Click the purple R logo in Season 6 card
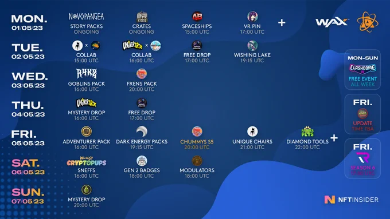 [x=362, y=158]
